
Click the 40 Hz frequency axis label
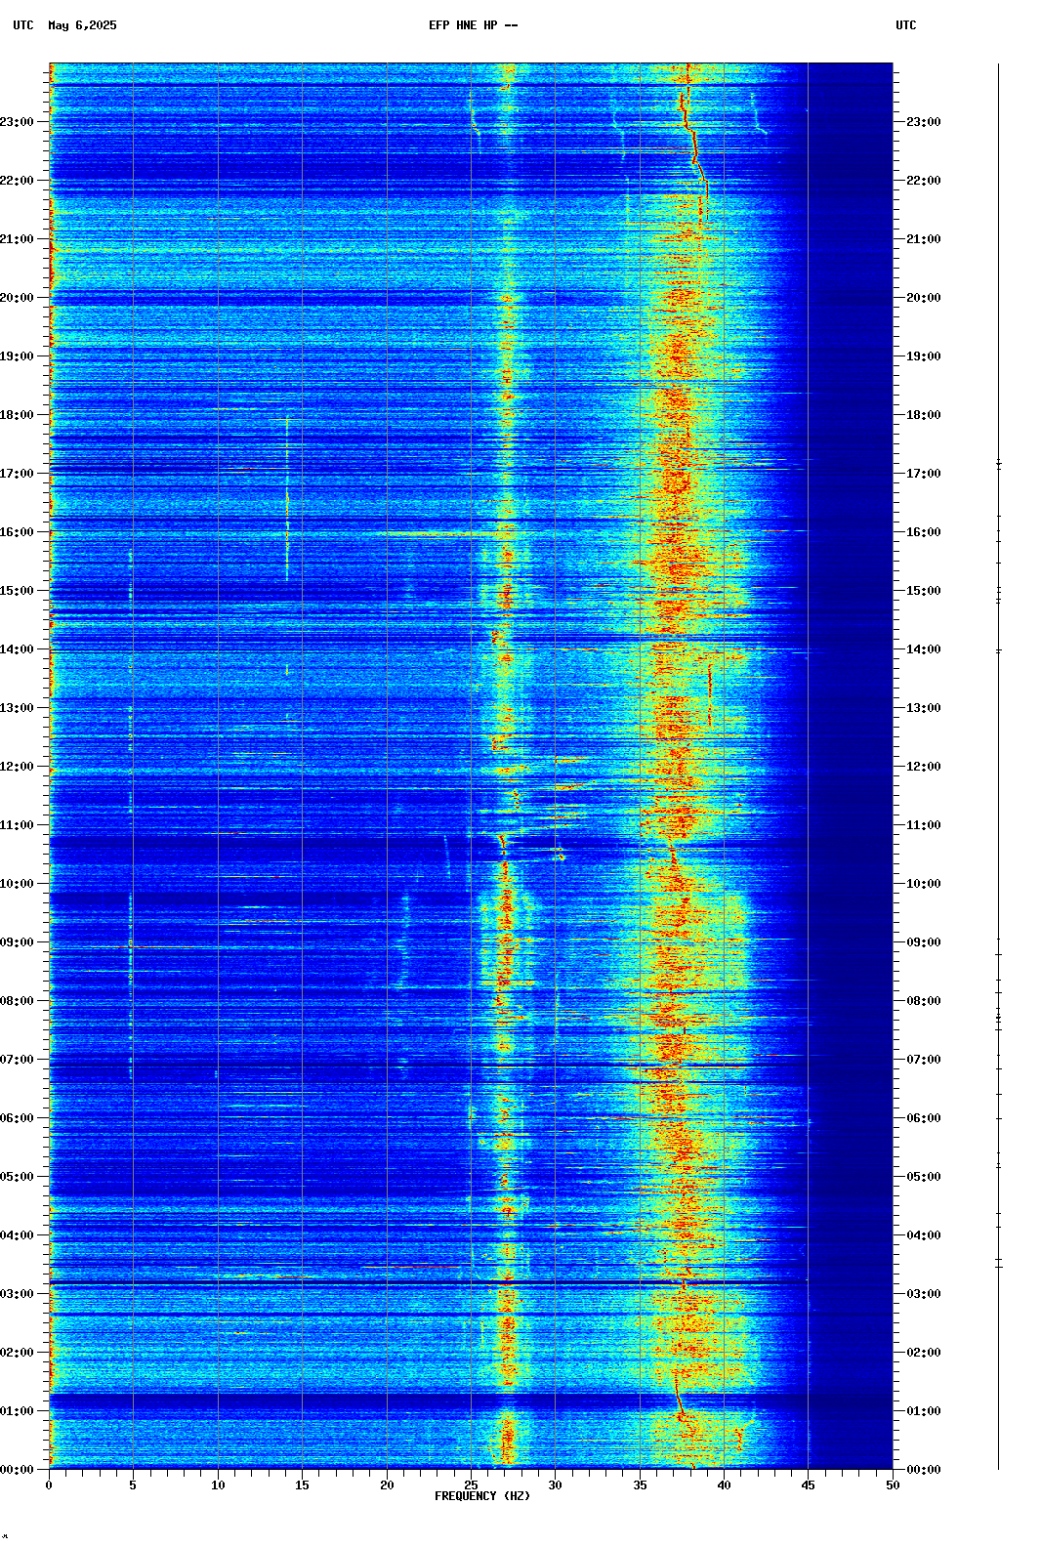click(x=724, y=1485)
